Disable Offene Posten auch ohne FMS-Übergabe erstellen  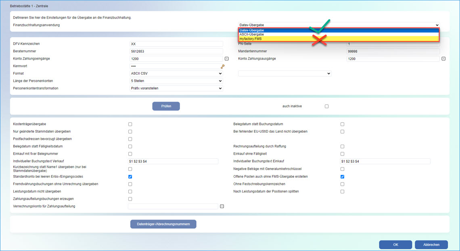[x=342, y=176]
